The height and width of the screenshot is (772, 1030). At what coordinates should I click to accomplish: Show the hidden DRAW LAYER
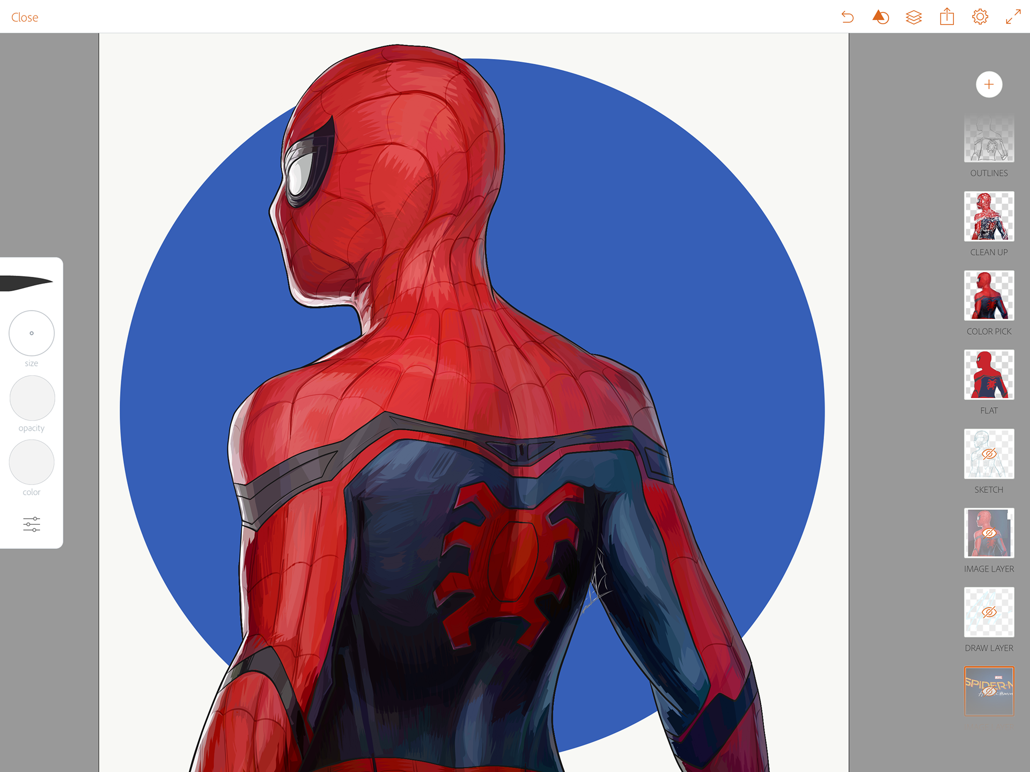[x=989, y=612]
